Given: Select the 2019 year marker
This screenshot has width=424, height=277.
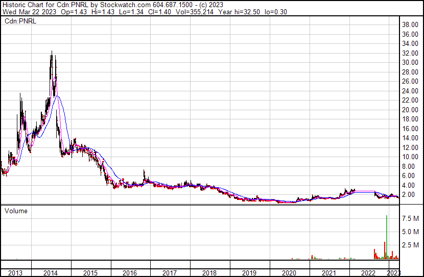Looking at the screenshot, I should click(x=249, y=273).
